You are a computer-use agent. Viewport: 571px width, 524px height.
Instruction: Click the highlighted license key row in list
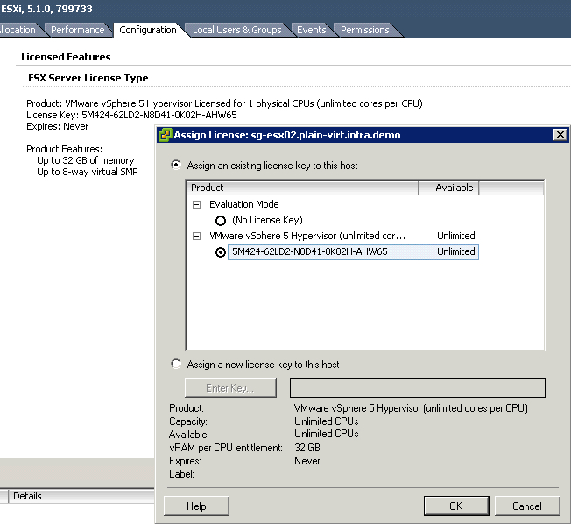coord(353,252)
